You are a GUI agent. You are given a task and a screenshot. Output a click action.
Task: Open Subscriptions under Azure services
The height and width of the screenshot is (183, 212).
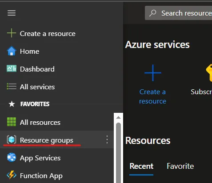click(x=201, y=92)
